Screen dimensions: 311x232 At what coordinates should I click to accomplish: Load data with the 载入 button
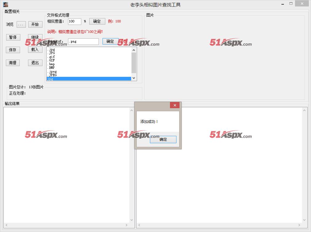(35, 49)
